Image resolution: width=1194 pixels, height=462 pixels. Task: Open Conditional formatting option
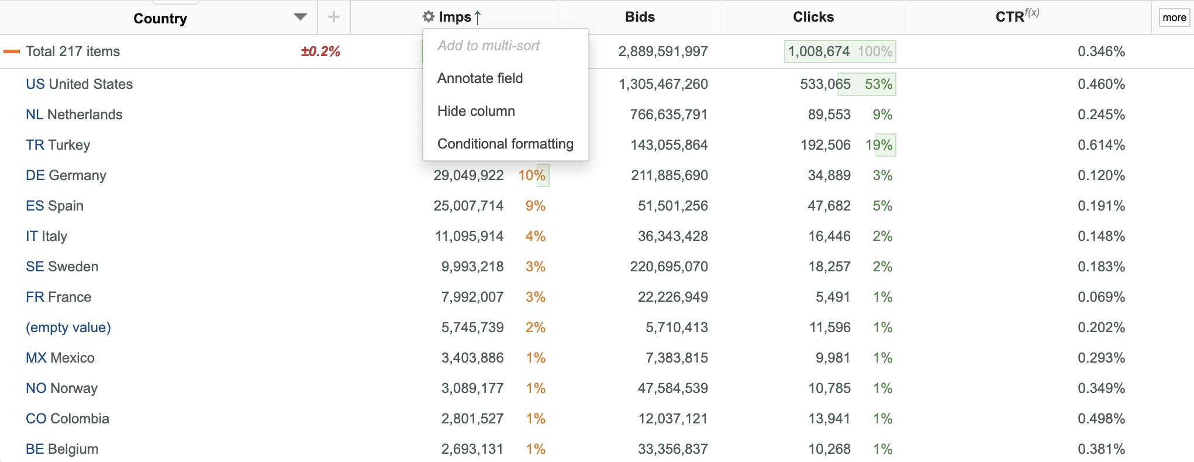click(505, 144)
